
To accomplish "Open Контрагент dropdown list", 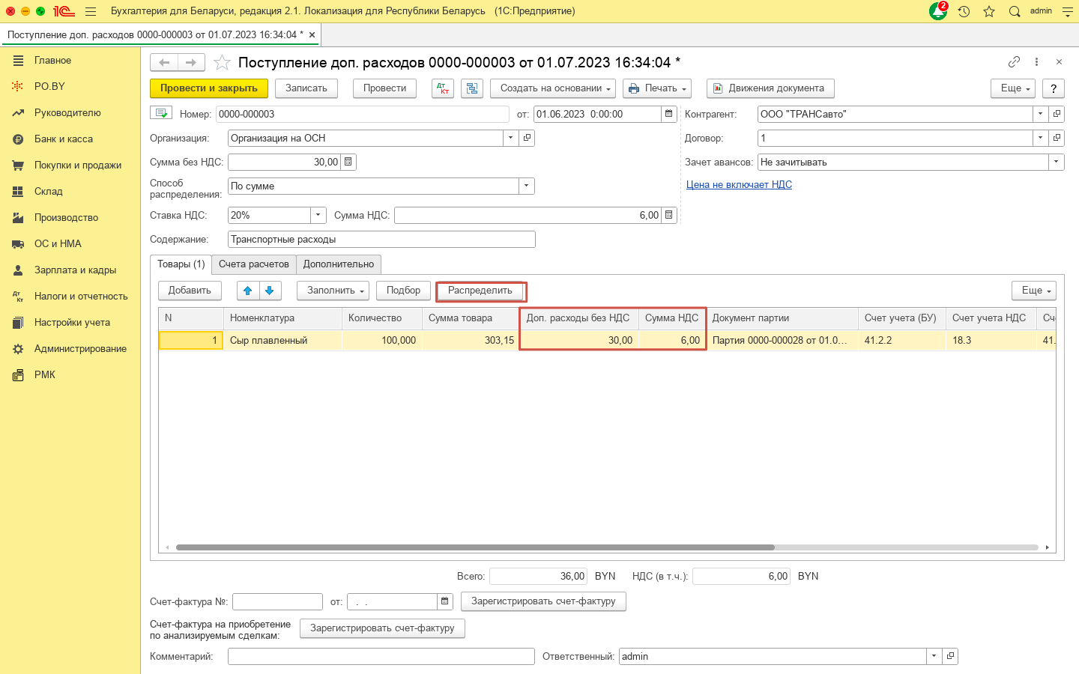I will tap(1040, 114).
